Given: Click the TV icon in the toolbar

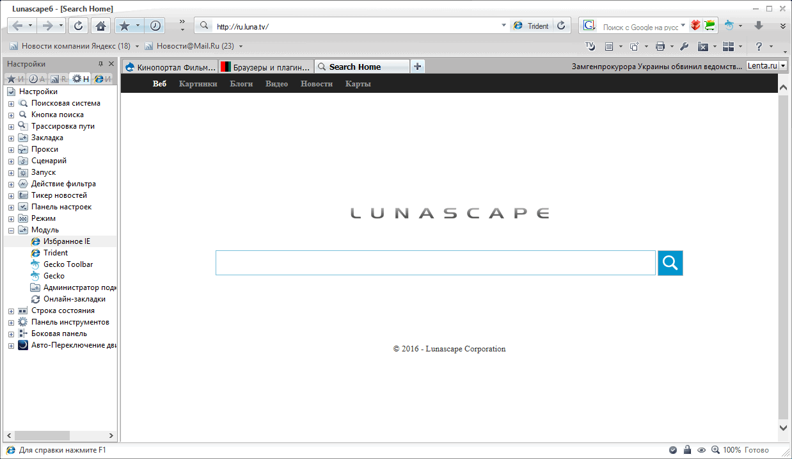Looking at the screenshot, I should coord(590,46).
